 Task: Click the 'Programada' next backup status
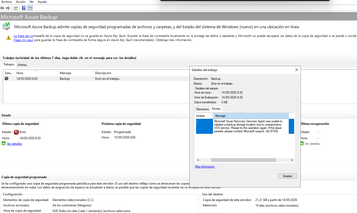(122, 132)
